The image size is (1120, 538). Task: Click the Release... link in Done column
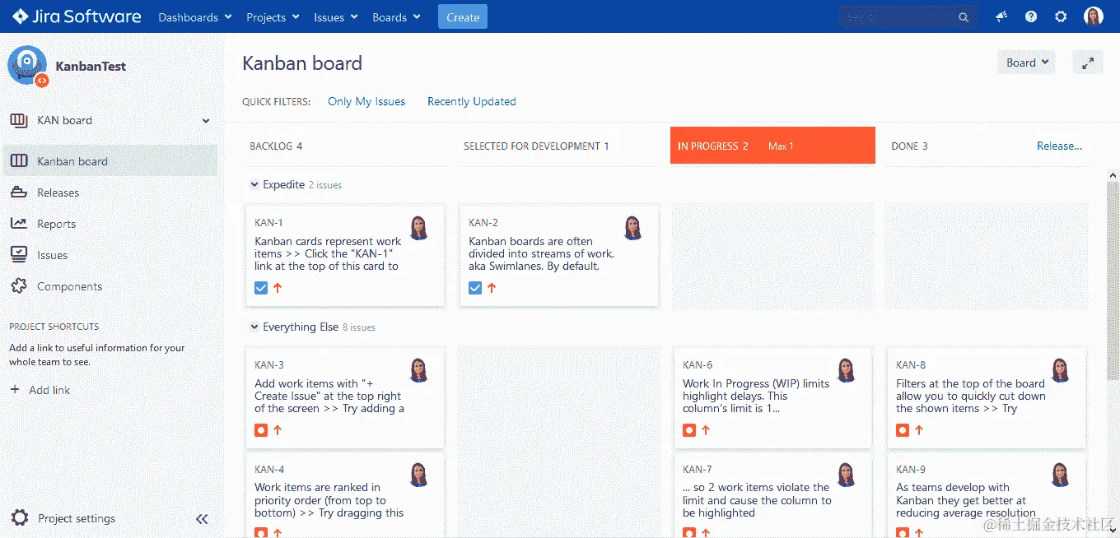[x=1059, y=146]
